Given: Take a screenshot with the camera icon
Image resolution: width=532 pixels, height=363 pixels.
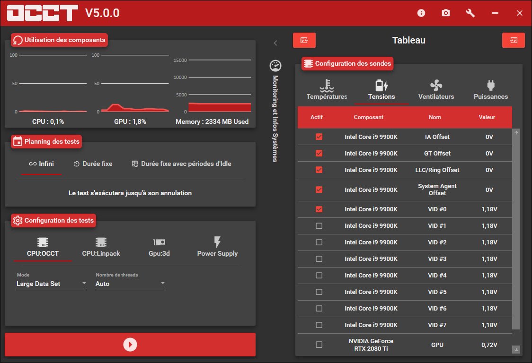Looking at the screenshot, I should click(x=446, y=13).
